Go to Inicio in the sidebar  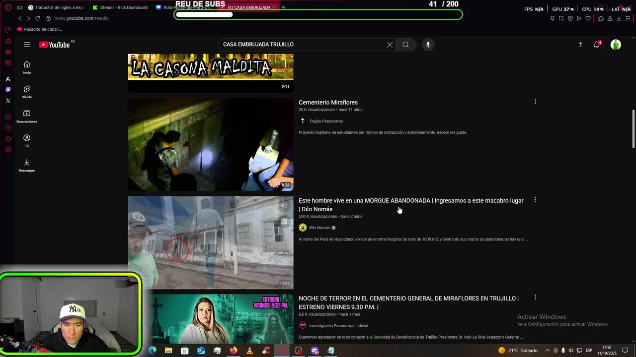click(27, 67)
